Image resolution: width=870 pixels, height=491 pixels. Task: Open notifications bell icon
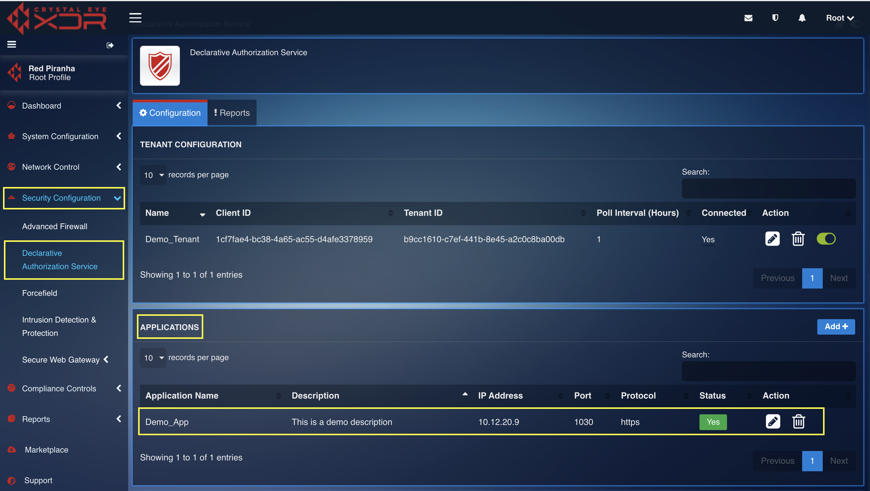[x=802, y=18]
